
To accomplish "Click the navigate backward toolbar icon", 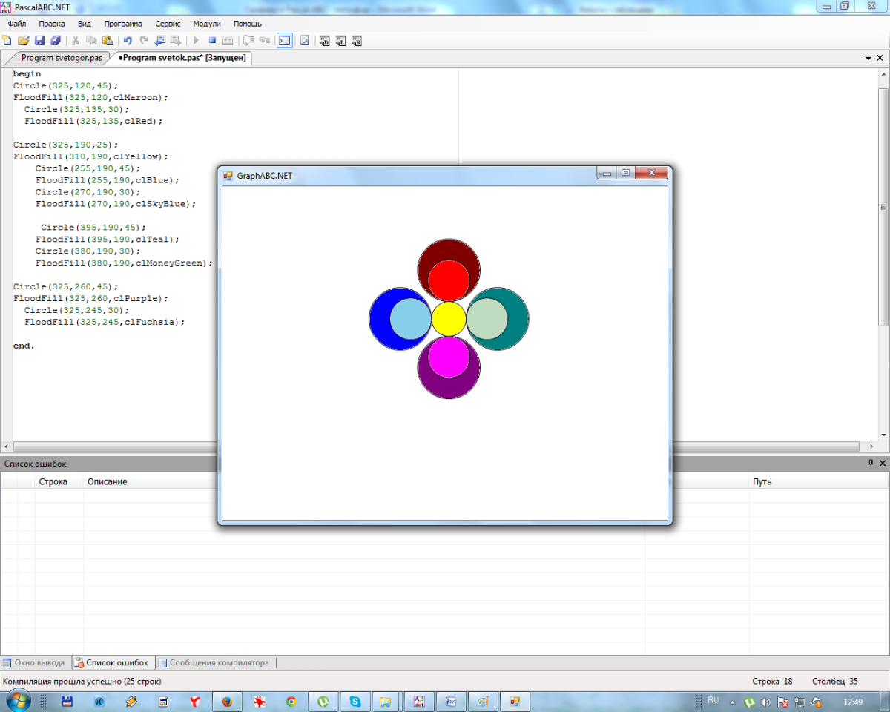I will pos(160,41).
